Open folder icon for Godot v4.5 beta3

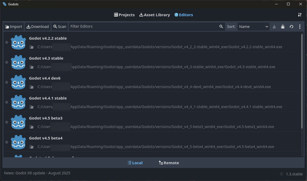(x=32, y=127)
